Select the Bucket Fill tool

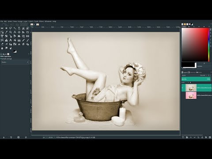pos(15,40)
